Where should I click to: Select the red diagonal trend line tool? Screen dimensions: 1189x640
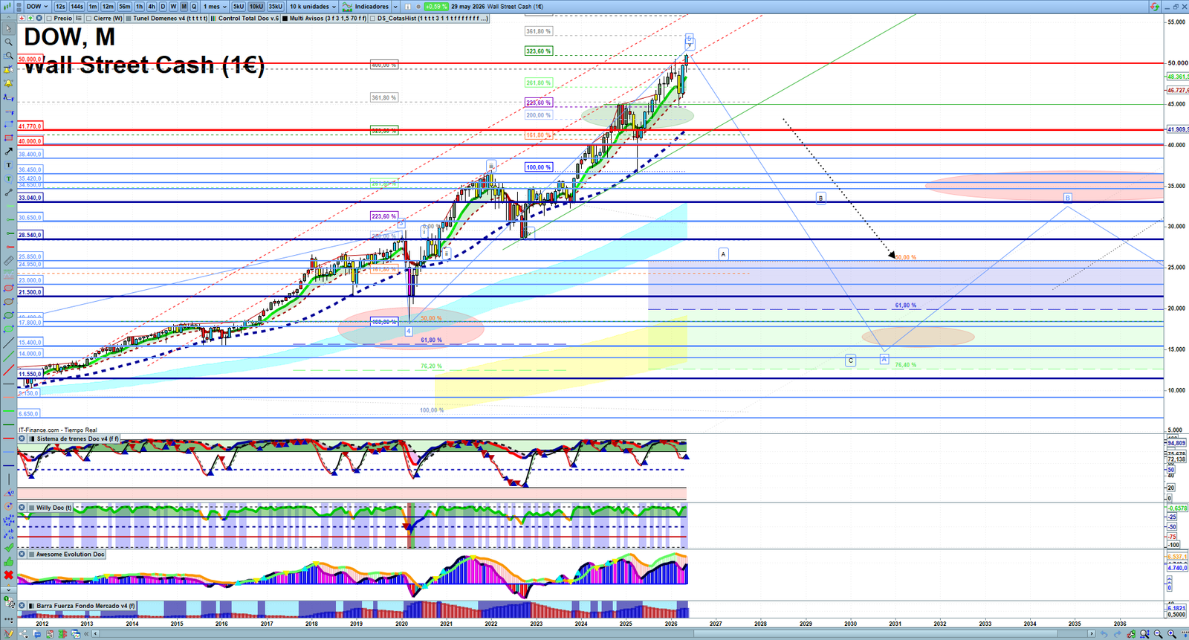point(9,369)
